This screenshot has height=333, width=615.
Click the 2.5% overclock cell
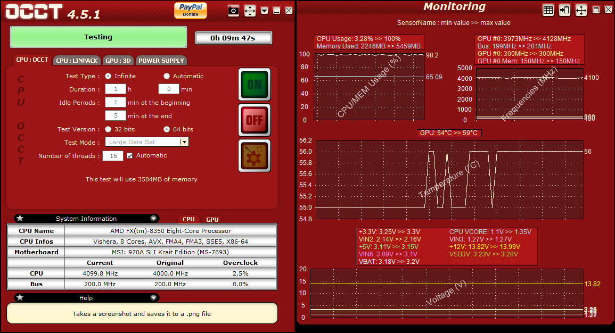pos(241,273)
